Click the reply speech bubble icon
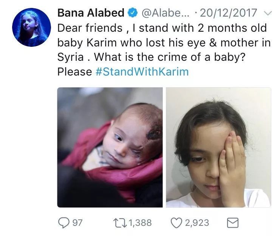This screenshot has width=280, height=236. [x=63, y=223]
